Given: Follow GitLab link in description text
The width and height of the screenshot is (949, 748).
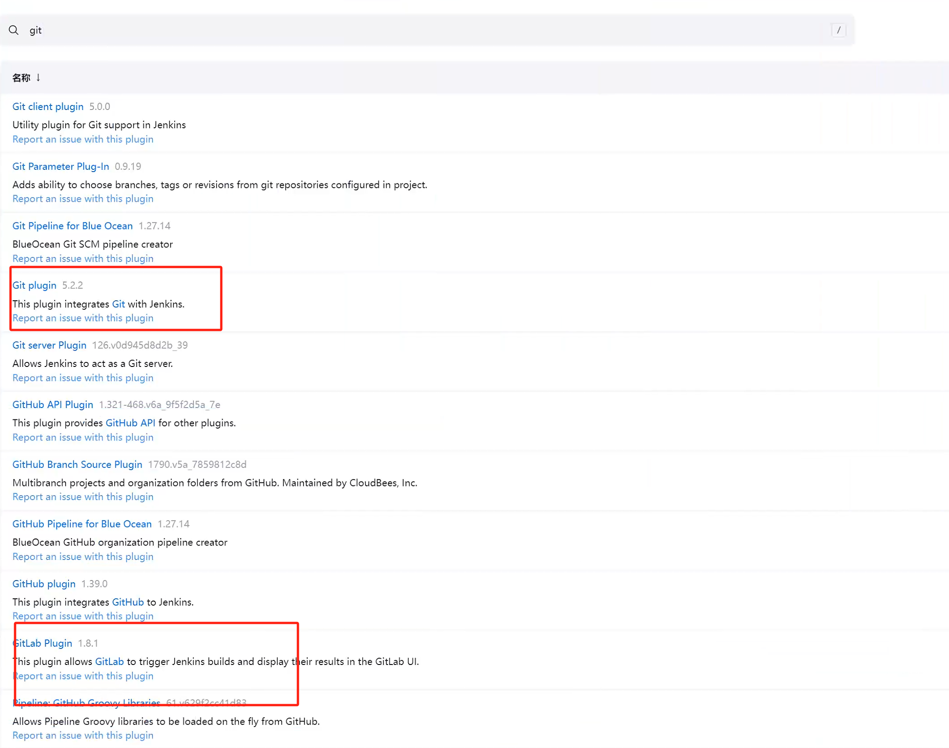Looking at the screenshot, I should 109,662.
